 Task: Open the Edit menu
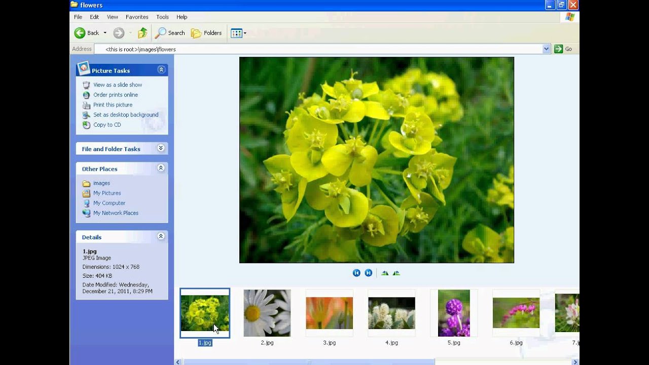94,17
